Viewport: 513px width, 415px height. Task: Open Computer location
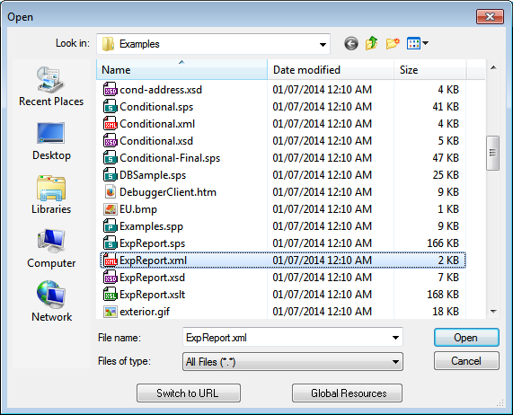(x=51, y=249)
